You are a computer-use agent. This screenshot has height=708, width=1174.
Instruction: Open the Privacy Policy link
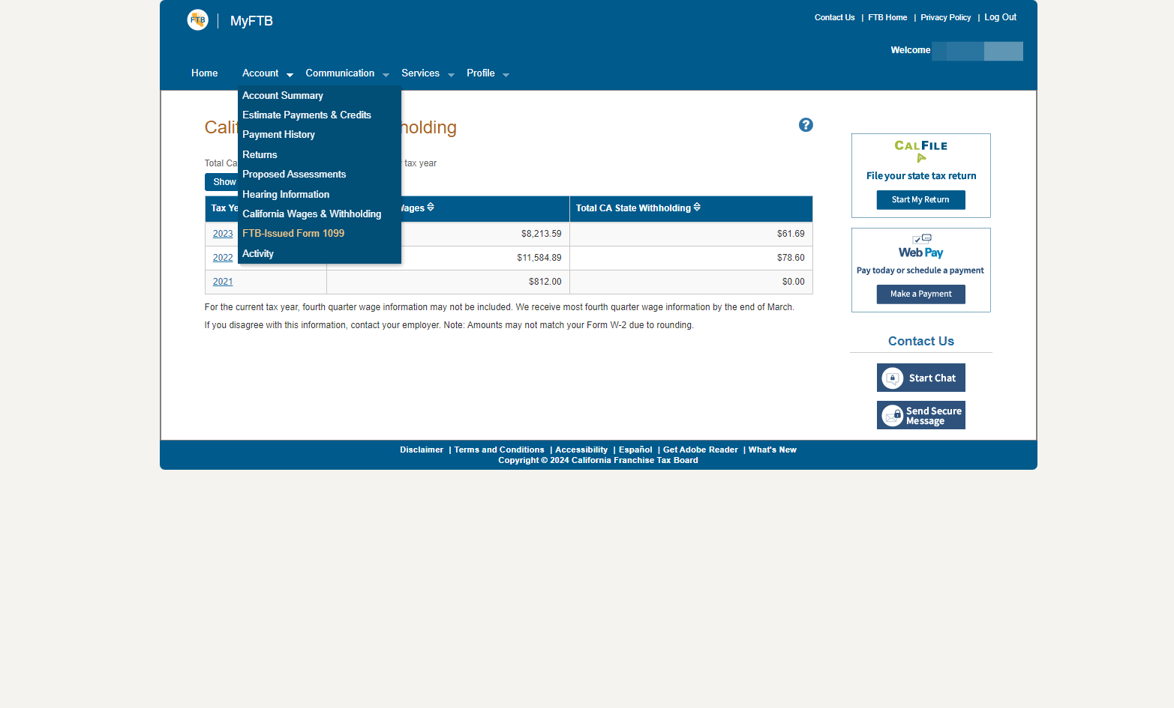(945, 17)
